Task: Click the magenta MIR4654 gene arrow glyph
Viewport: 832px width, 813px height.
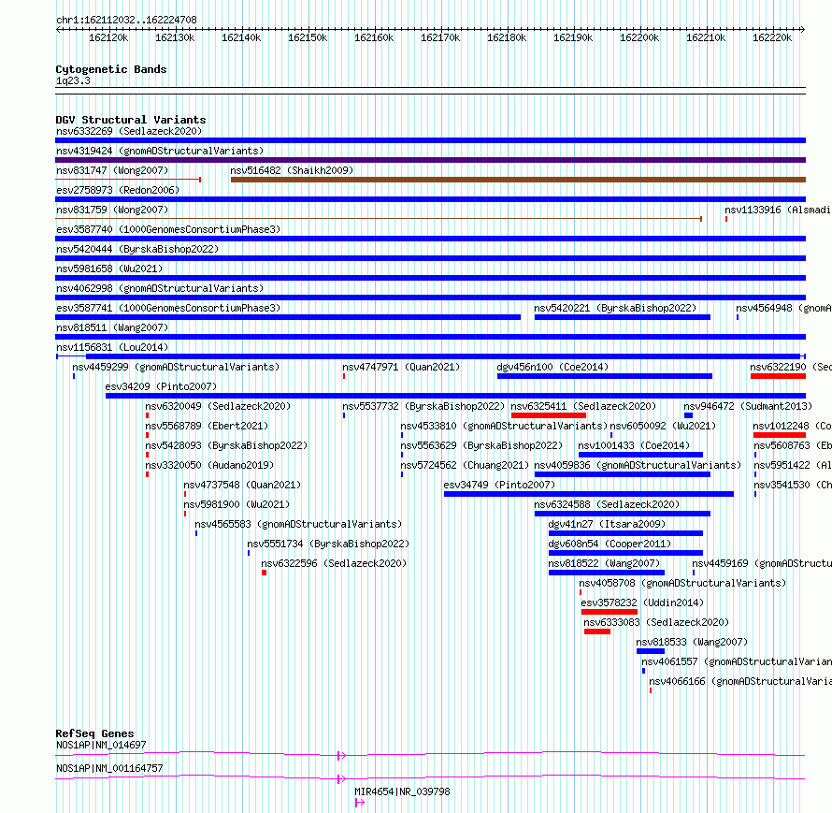Action: 360,803
